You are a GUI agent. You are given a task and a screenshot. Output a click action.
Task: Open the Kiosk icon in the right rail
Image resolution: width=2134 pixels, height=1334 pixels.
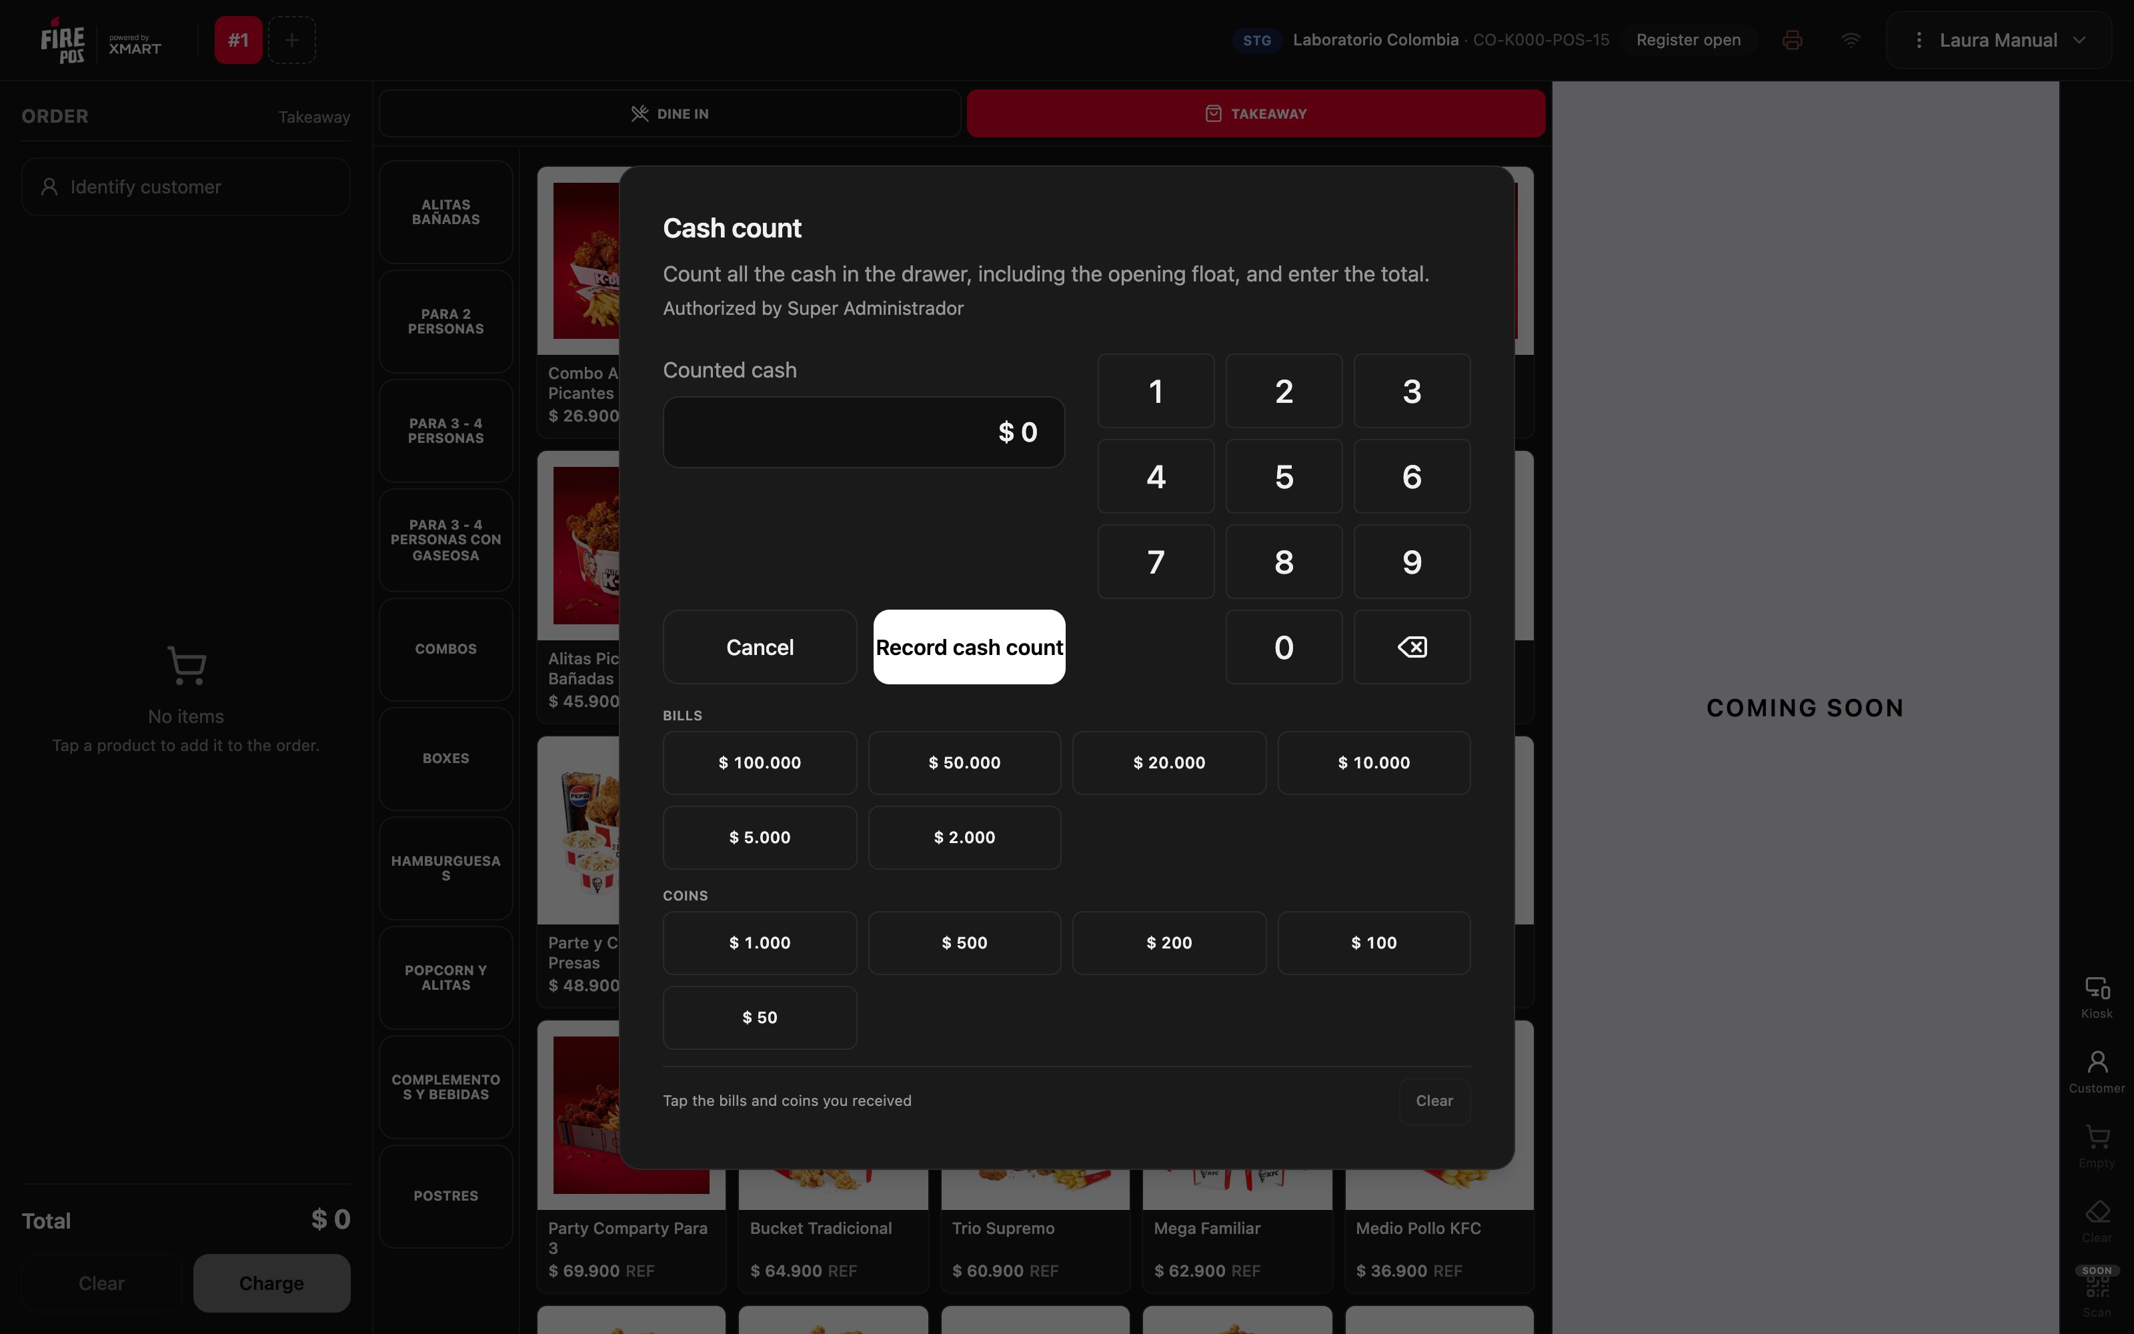click(x=2097, y=998)
